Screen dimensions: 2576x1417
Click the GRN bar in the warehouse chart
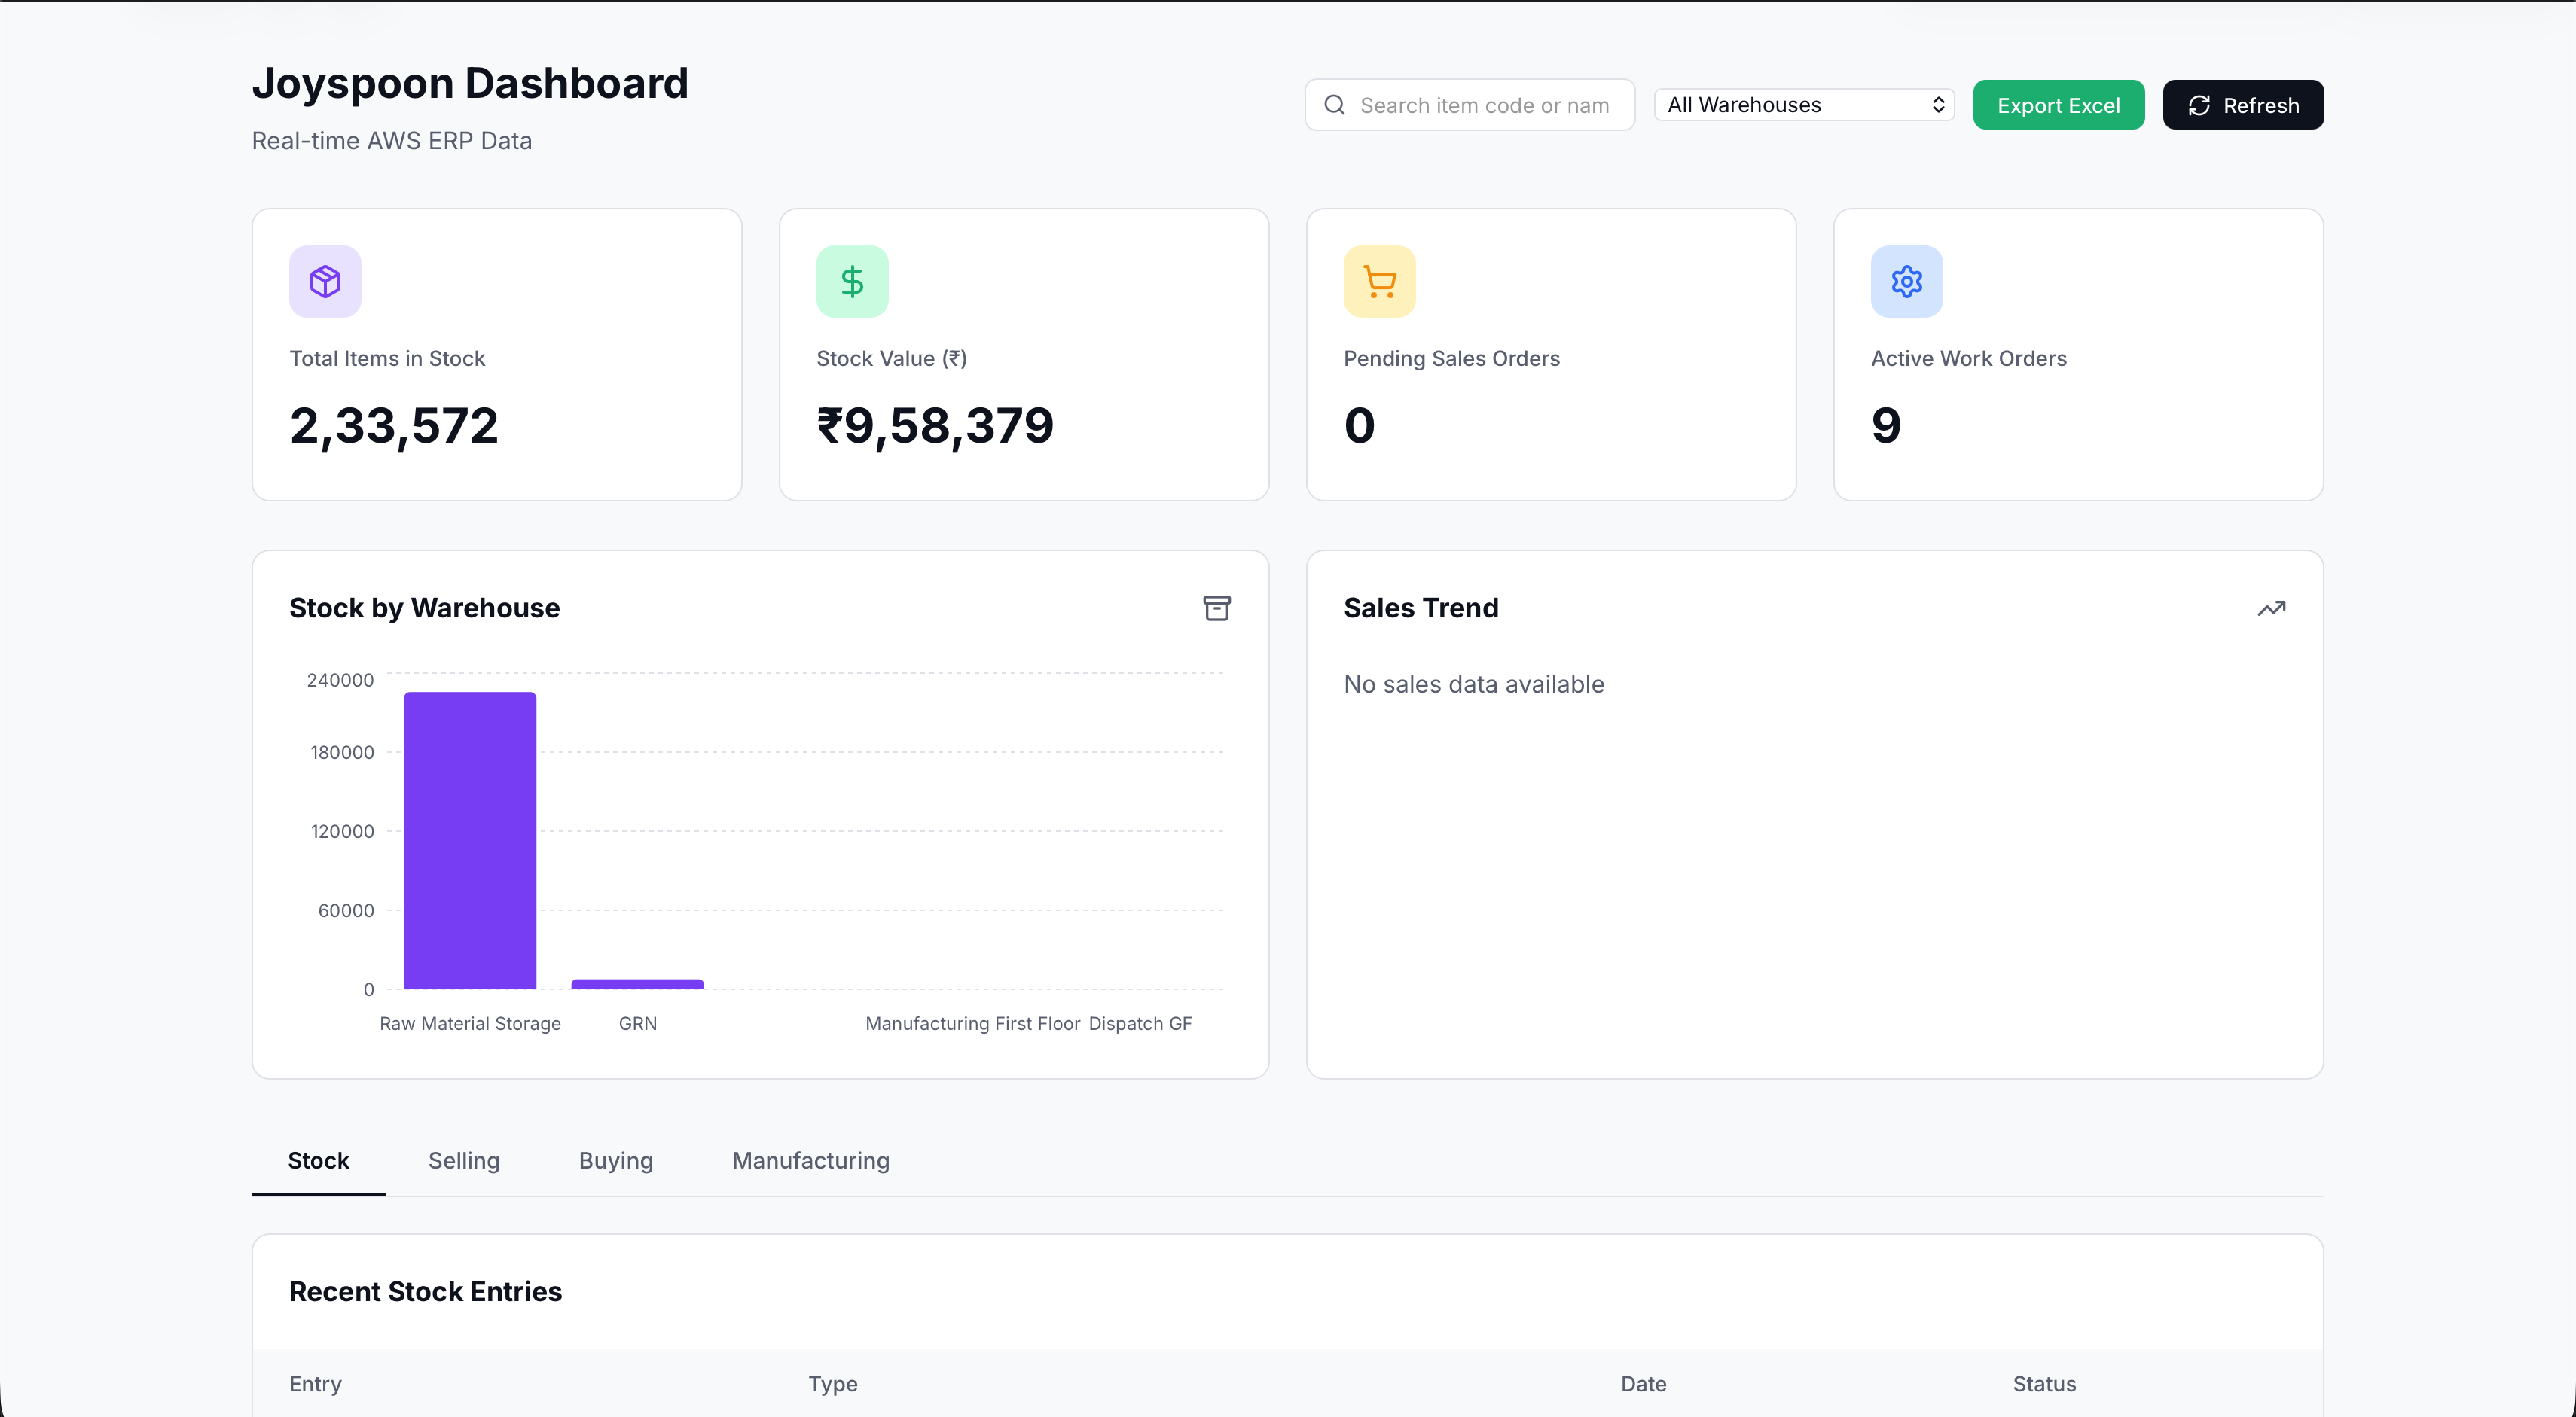click(637, 984)
